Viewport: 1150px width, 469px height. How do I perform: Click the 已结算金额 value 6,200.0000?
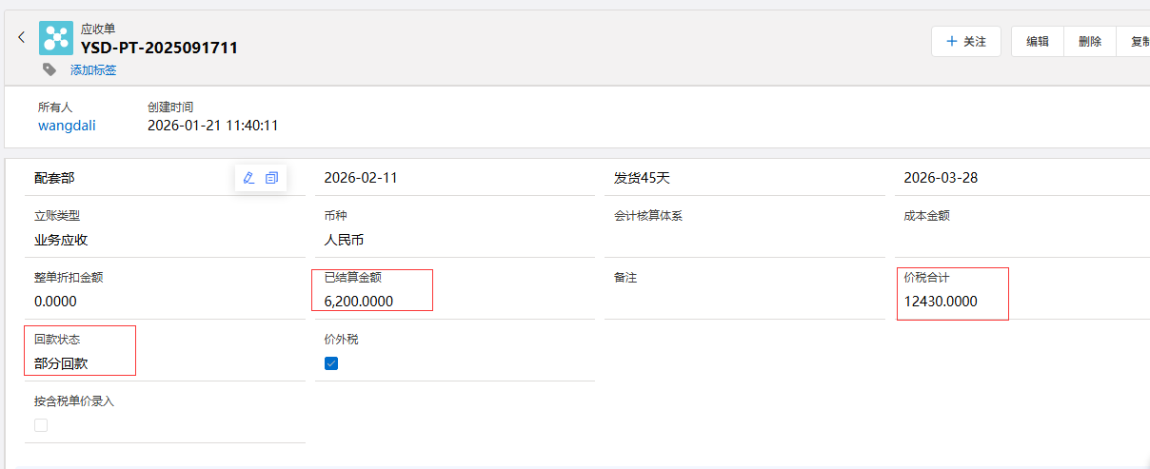359,302
